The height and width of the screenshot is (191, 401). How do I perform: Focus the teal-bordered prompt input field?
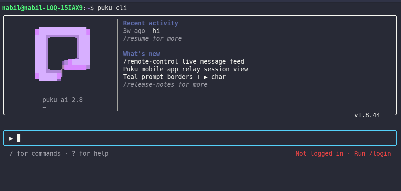click(200, 138)
